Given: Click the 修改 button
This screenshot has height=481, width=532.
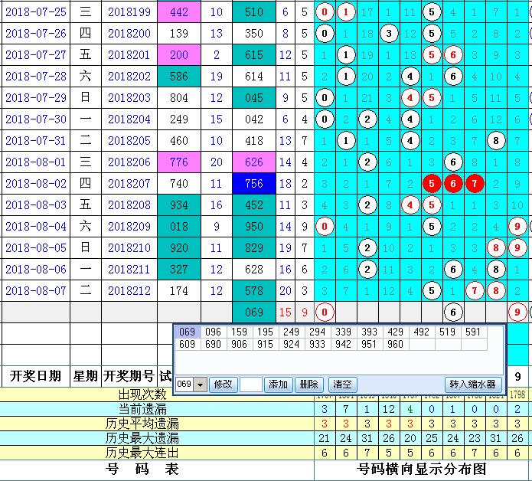Looking at the screenshot, I should click(x=223, y=384).
